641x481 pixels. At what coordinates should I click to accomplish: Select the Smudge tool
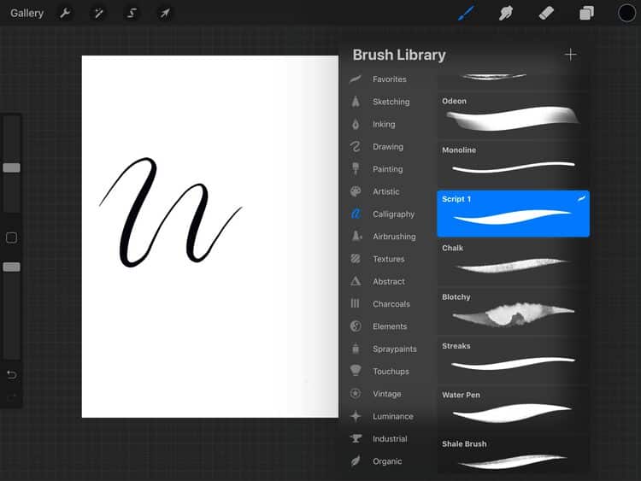coord(506,13)
